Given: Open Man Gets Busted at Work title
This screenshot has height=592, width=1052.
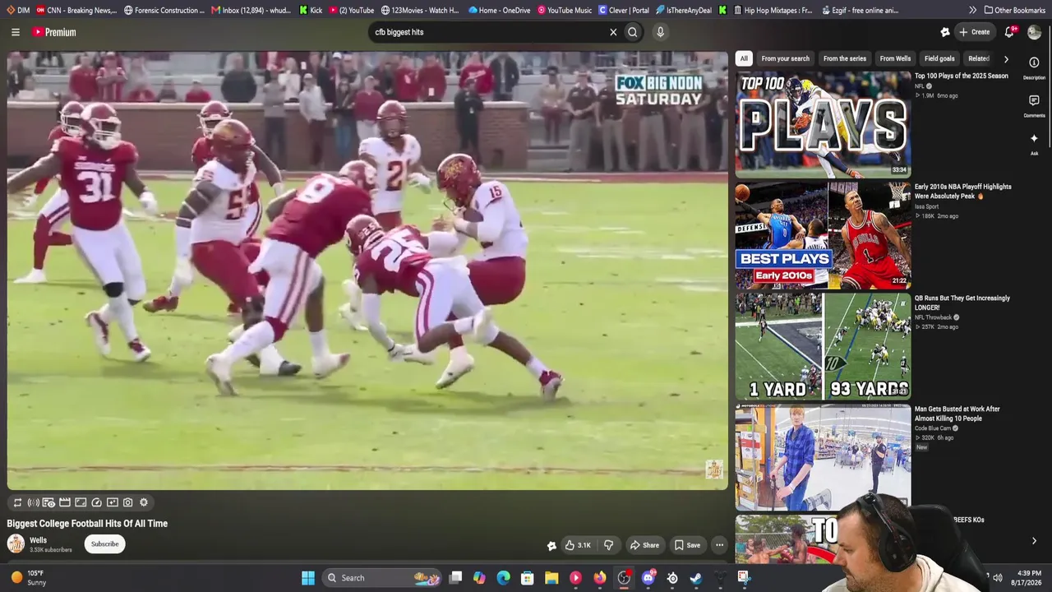Looking at the screenshot, I should point(957,414).
